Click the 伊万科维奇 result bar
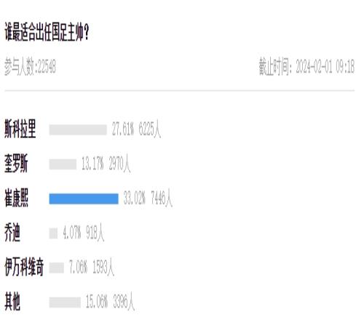This screenshot has width=364, height=320. [57, 268]
